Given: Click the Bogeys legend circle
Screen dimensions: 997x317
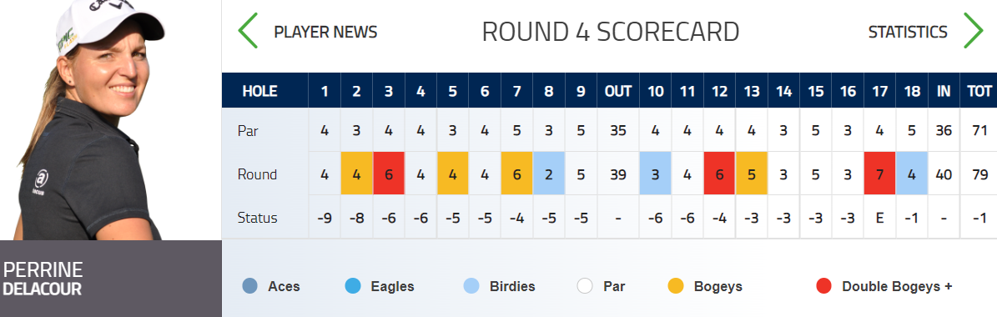Looking at the screenshot, I should [x=676, y=286].
